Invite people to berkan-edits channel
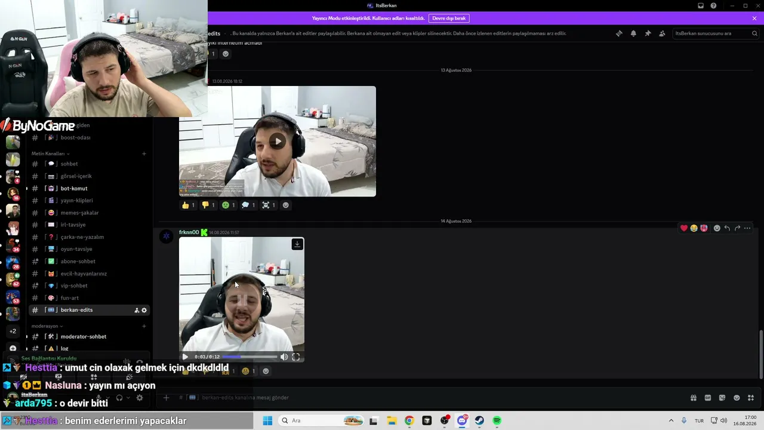764x430 pixels. click(137, 310)
